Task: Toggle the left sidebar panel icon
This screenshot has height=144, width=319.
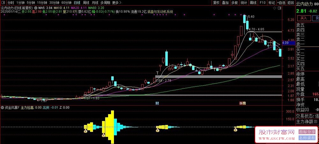Action: click(x=3, y=3)
